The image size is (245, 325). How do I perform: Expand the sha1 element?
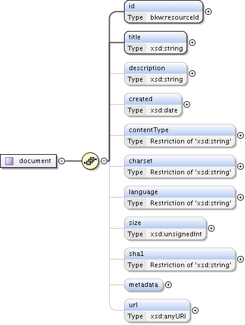point(240,259)
